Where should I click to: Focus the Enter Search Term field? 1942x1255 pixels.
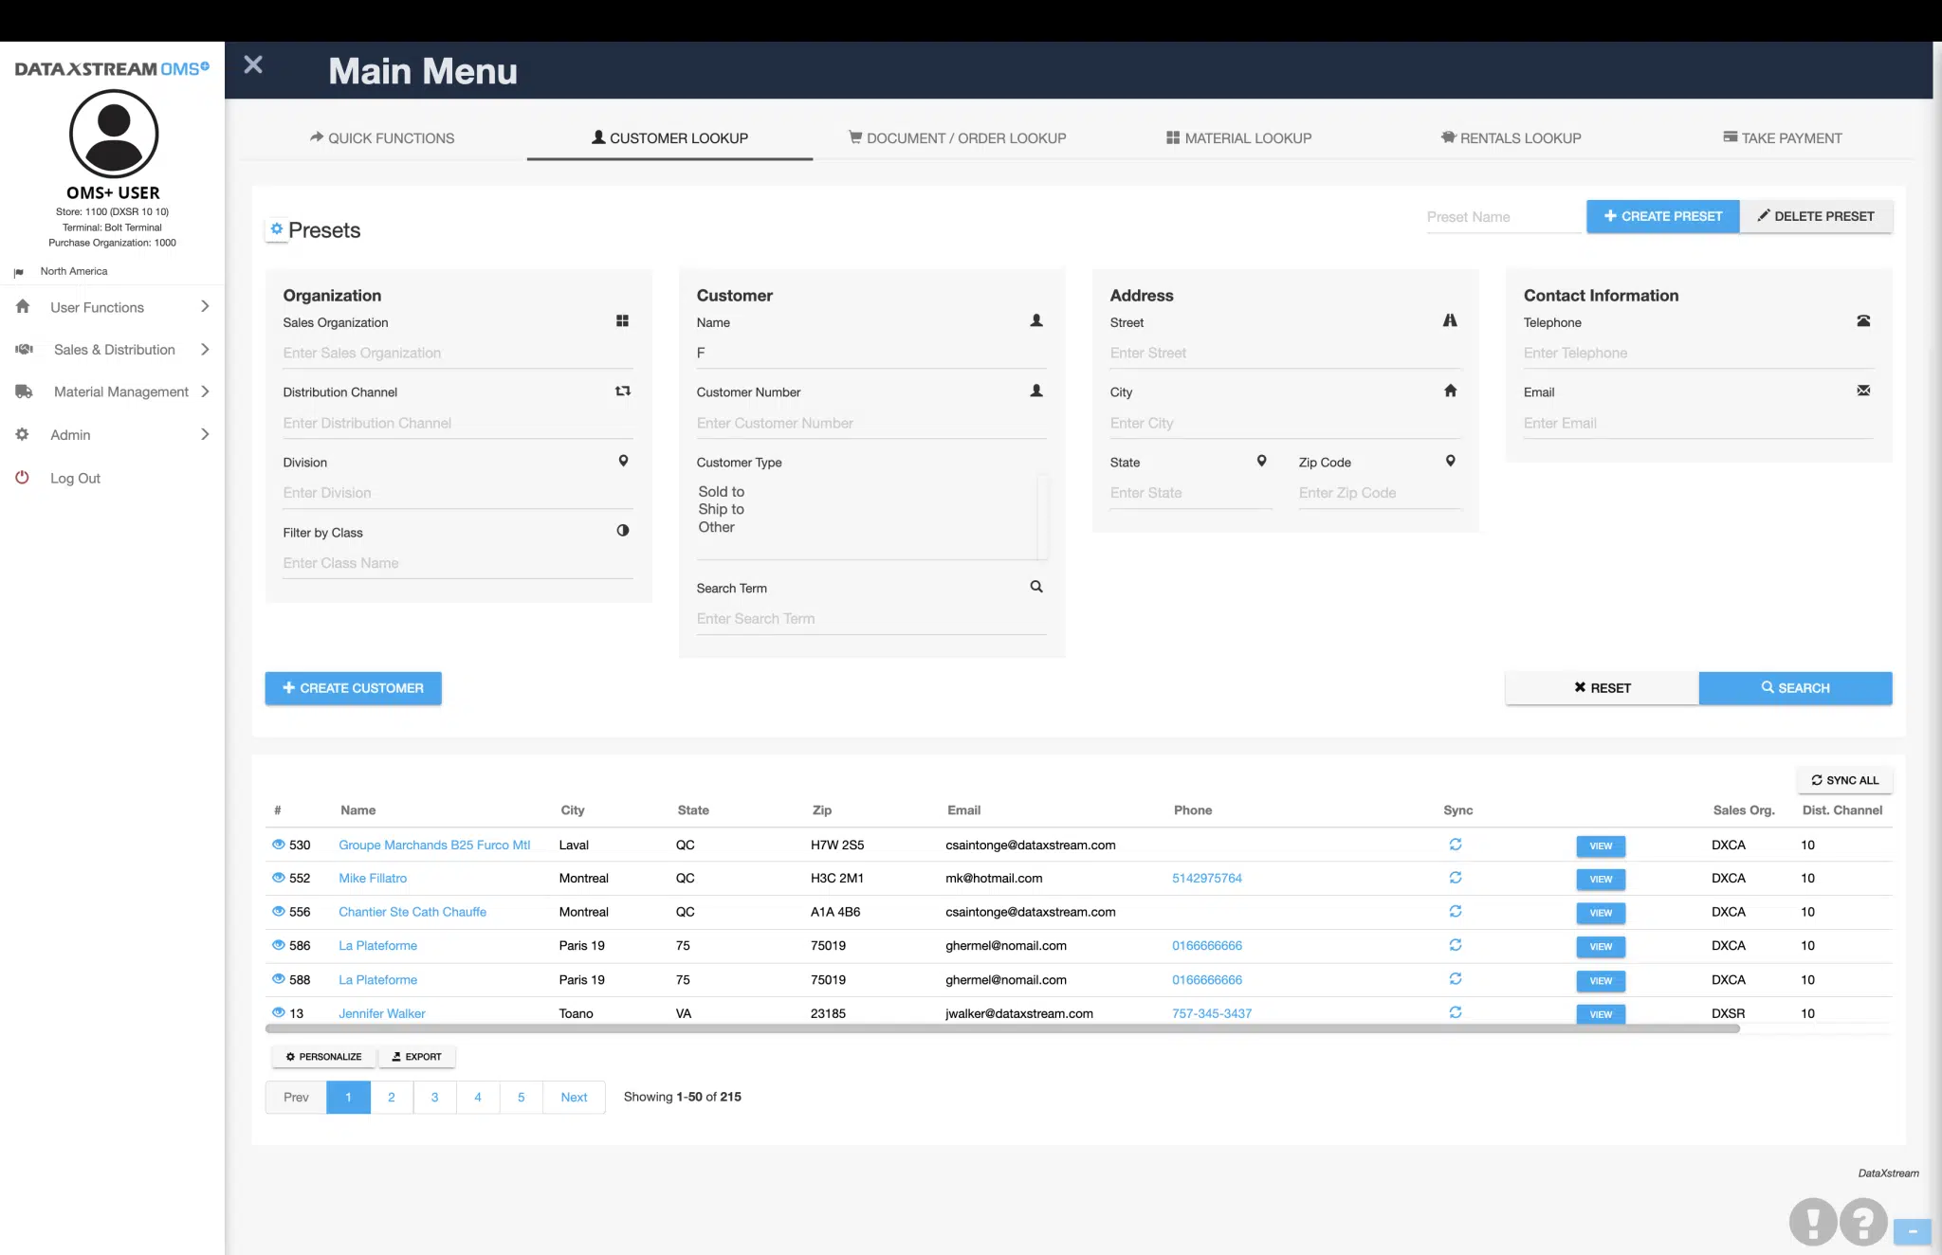coord(871,619)
